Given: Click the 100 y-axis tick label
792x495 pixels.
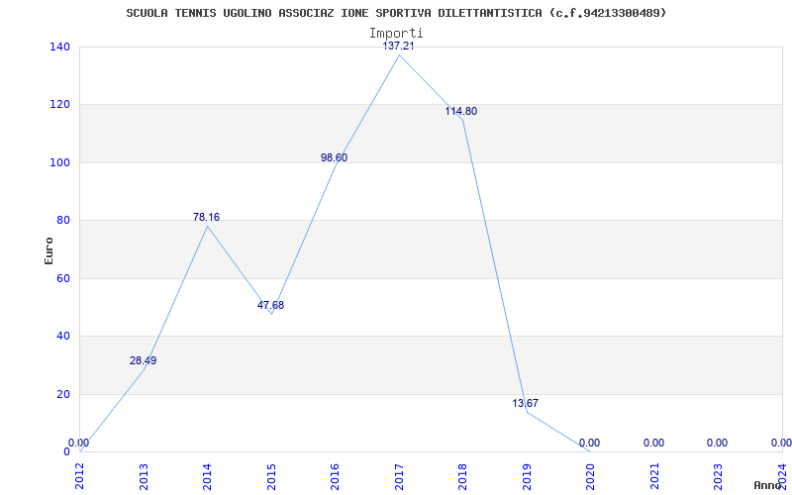Looking at the screenshot, I should [x=59, y=162].
